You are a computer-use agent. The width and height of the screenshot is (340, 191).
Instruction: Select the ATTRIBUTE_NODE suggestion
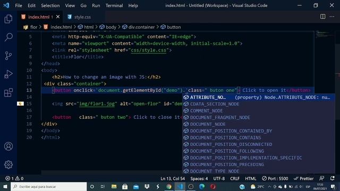(259, 97)
